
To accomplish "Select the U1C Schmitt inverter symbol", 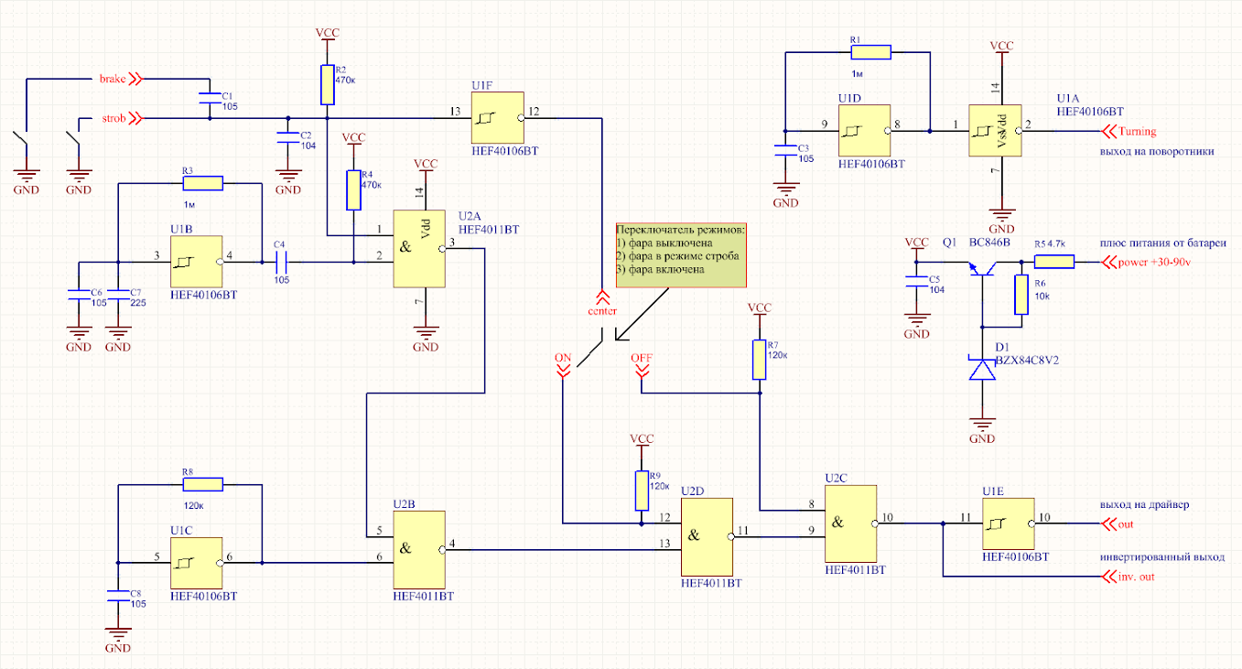I will 197,563.
